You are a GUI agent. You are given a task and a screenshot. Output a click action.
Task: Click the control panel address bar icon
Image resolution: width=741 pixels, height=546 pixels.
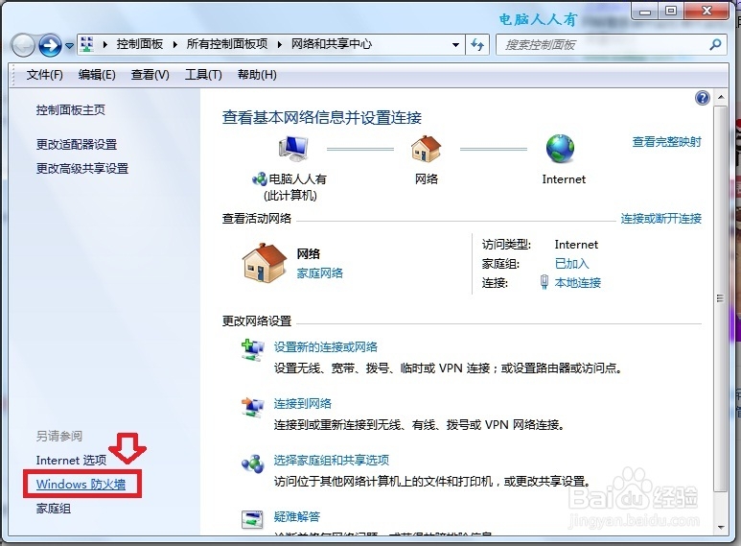(87, 44)
